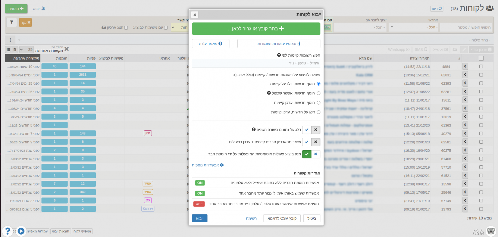The width and height of the screenshot is (498, 237).
Task: Click the blue ייבוא button in dialog
Action: [x=199, y=218]
